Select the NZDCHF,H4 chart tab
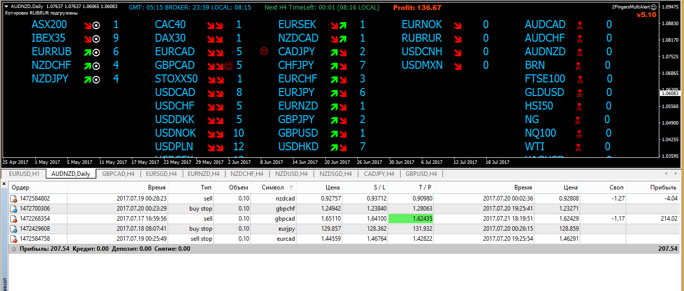684x291 pixels. (x=247, y=174)
